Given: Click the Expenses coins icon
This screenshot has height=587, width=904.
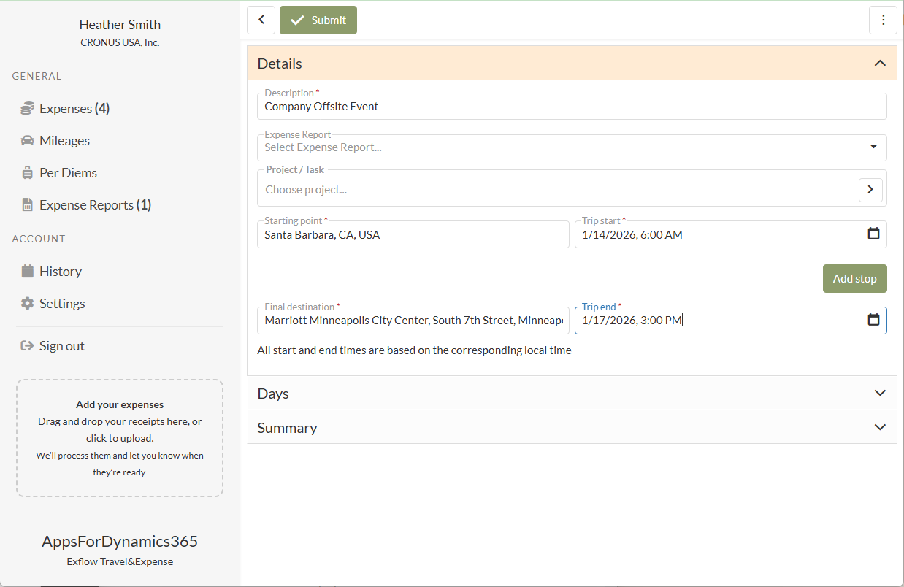Looking at the screenshot, I should [x=27, y=109].
